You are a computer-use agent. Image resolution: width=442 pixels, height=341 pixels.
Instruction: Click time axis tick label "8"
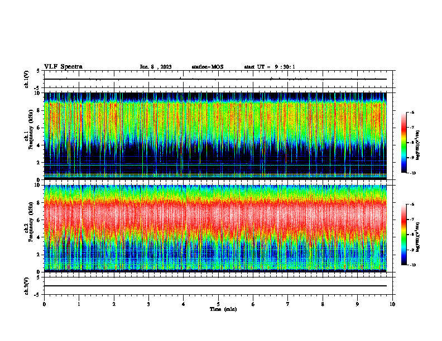pos(323,304)
